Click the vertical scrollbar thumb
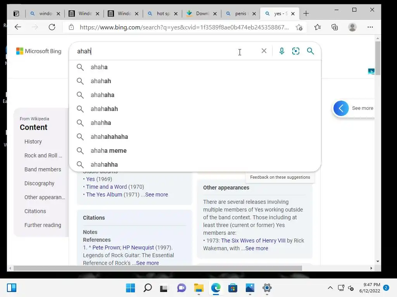Viewport: 397px width, 297px height. [378, 58]
